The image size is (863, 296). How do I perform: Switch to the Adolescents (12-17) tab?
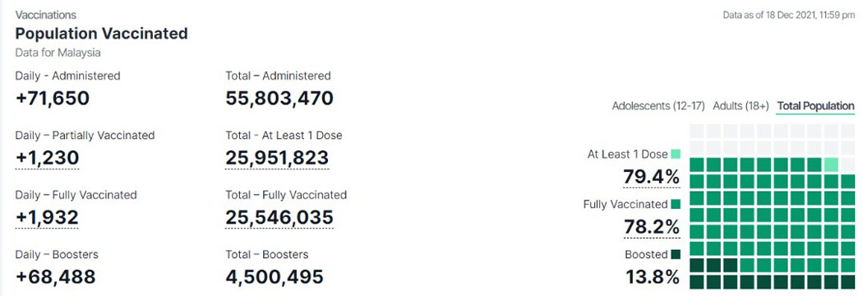(x=658, y=105)
